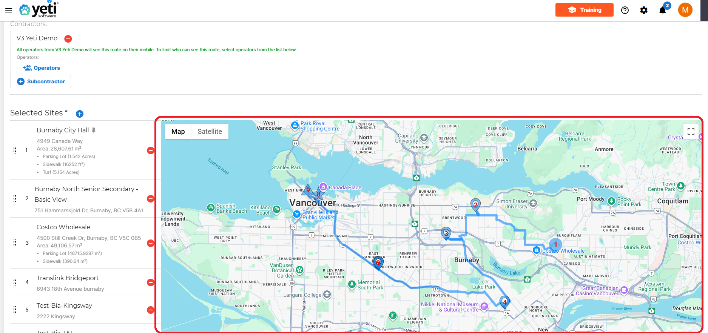Select route stop marker 2 on map
Screen dimensions: 708x333
click(476, 205)
